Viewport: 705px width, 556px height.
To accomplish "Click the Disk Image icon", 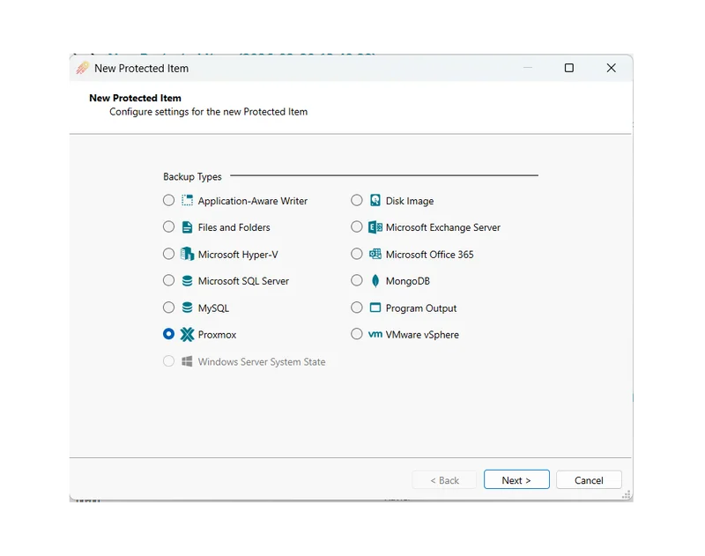I will [375, 201].
